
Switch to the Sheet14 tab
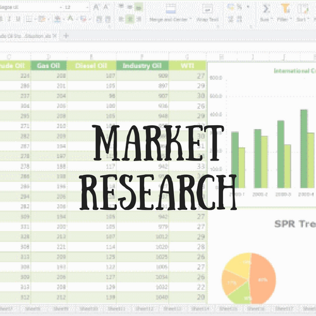200,309
